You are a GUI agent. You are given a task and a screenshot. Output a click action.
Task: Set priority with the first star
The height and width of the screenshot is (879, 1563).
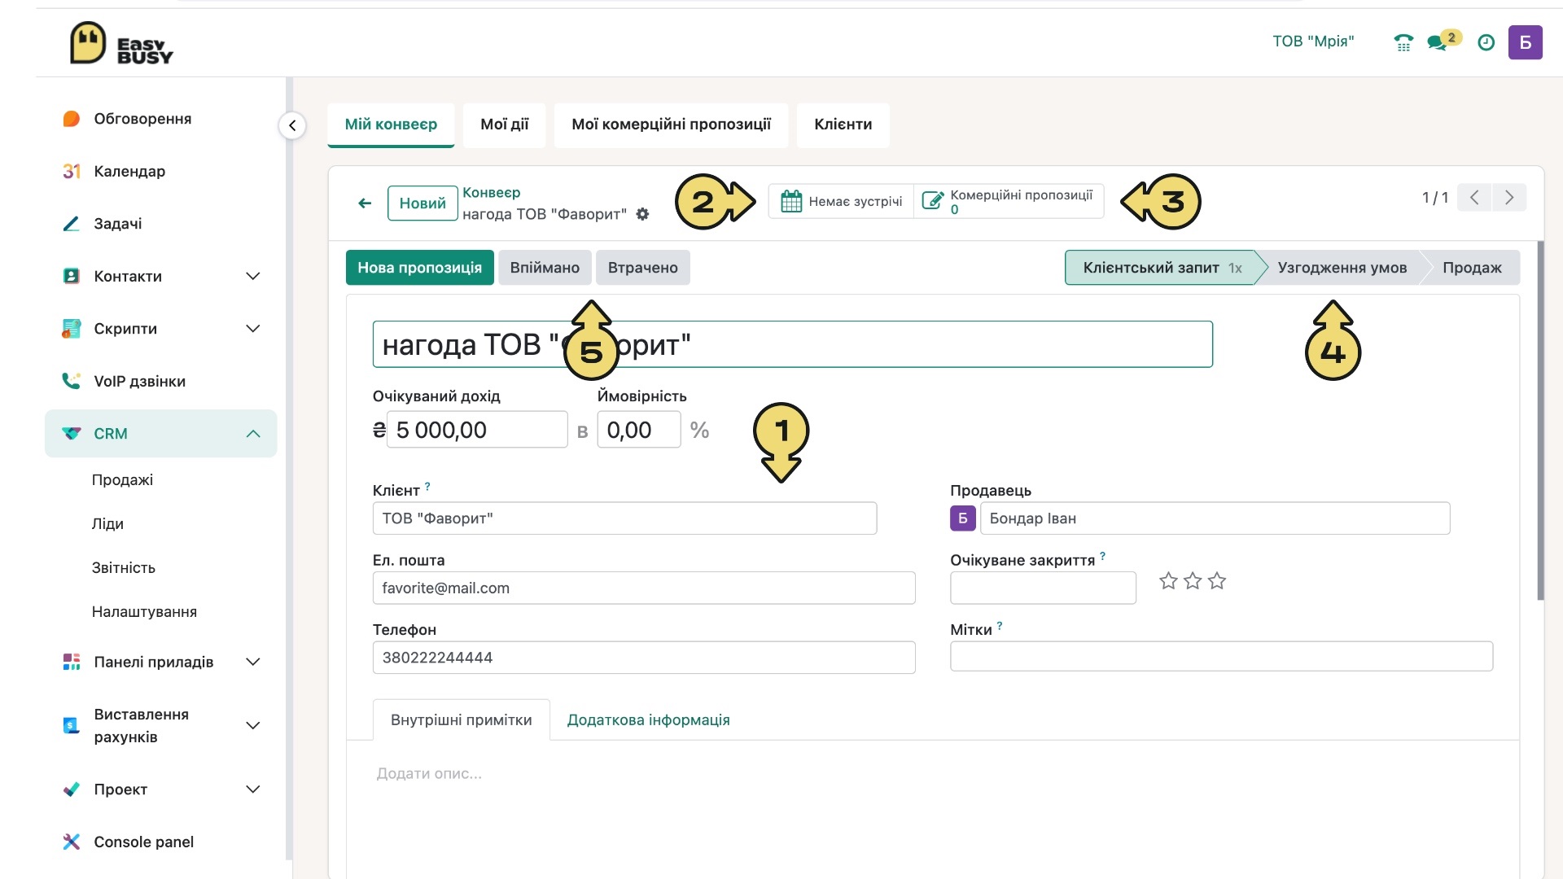coord(1168,581)
